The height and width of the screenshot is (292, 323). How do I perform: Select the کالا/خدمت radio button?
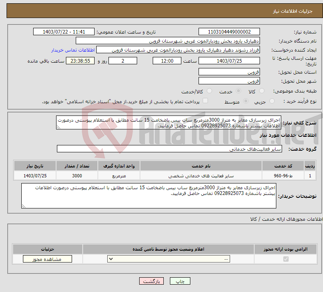click(x=209, y=91)
